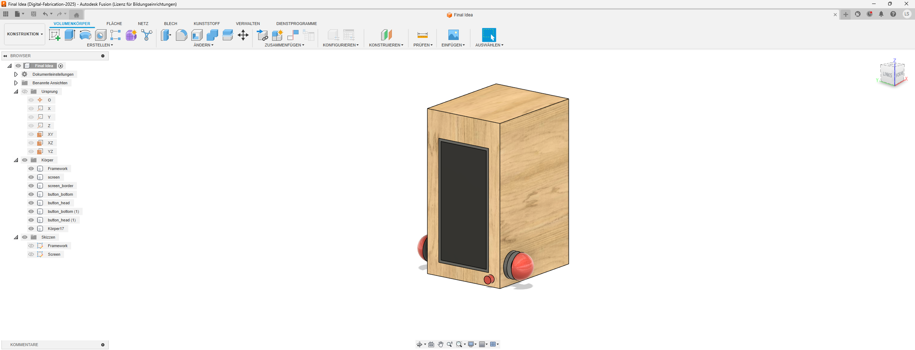
Task: Hide the screen_border body
Action: pos(31,186)
